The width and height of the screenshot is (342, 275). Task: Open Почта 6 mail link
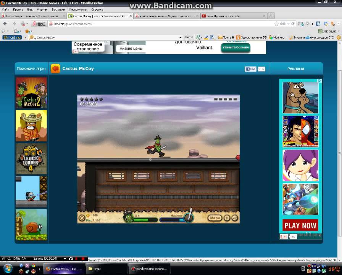point(226,37)
